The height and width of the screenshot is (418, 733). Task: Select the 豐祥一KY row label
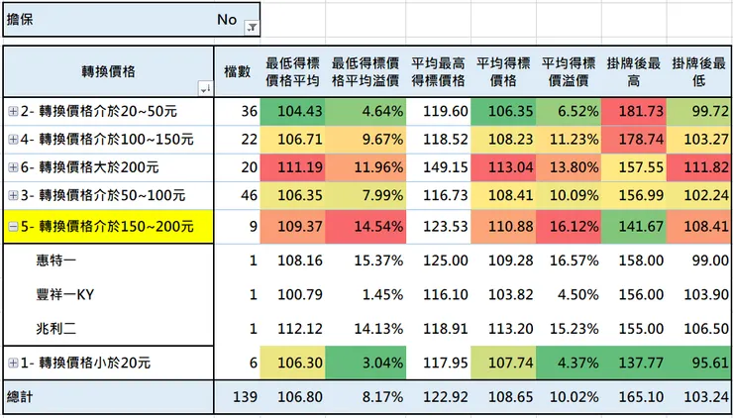point(65,294)
